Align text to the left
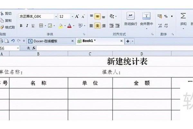The height and width of the screenshot is (129, 193). tap(91, 26)
